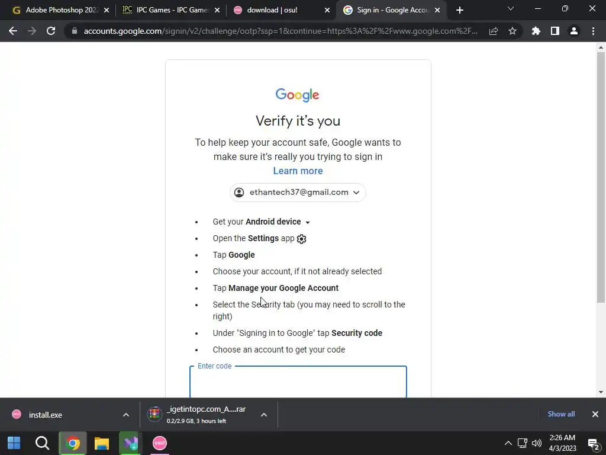Image resolution: width=606 pixels, height=455 pixels.
Task: Open the Chrome profile icon
Action: pyautogui.click(x=574, y=31)
